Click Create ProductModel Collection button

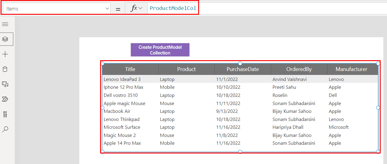coord(160,50)
